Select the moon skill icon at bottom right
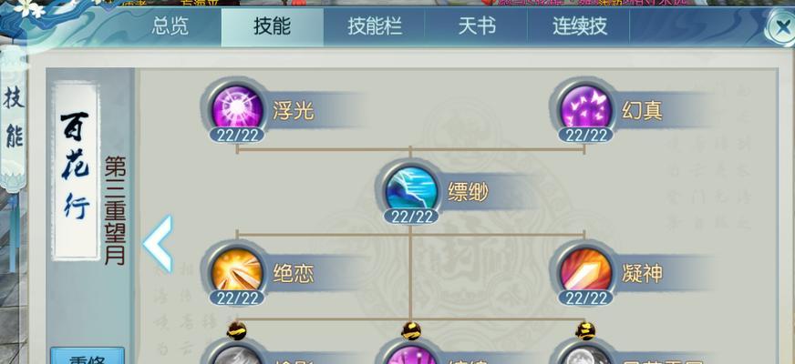Image resolution: width=795 pixels, height=364 pixels. pyautogui.click(x=585, y=355)
